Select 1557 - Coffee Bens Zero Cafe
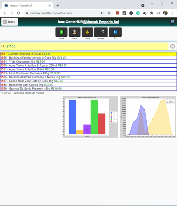This screenshot has width=177, height=206. (x=88, y=81)
